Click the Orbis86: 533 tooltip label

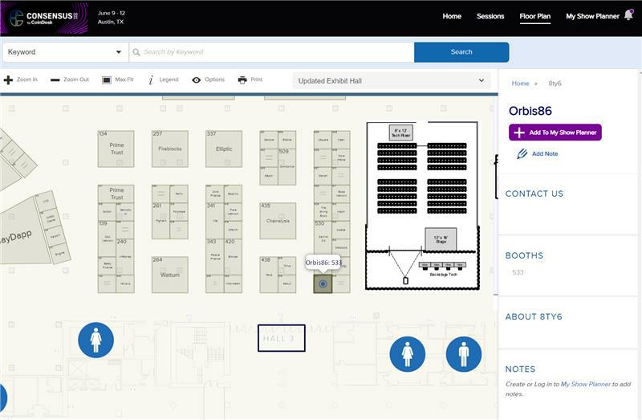click(x=323, y=263)
